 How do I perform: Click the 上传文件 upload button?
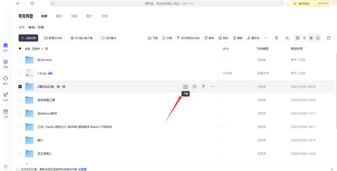[x=28, y=38]
